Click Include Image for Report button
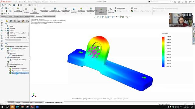This screenshot has width=195, height=109. 141,11
